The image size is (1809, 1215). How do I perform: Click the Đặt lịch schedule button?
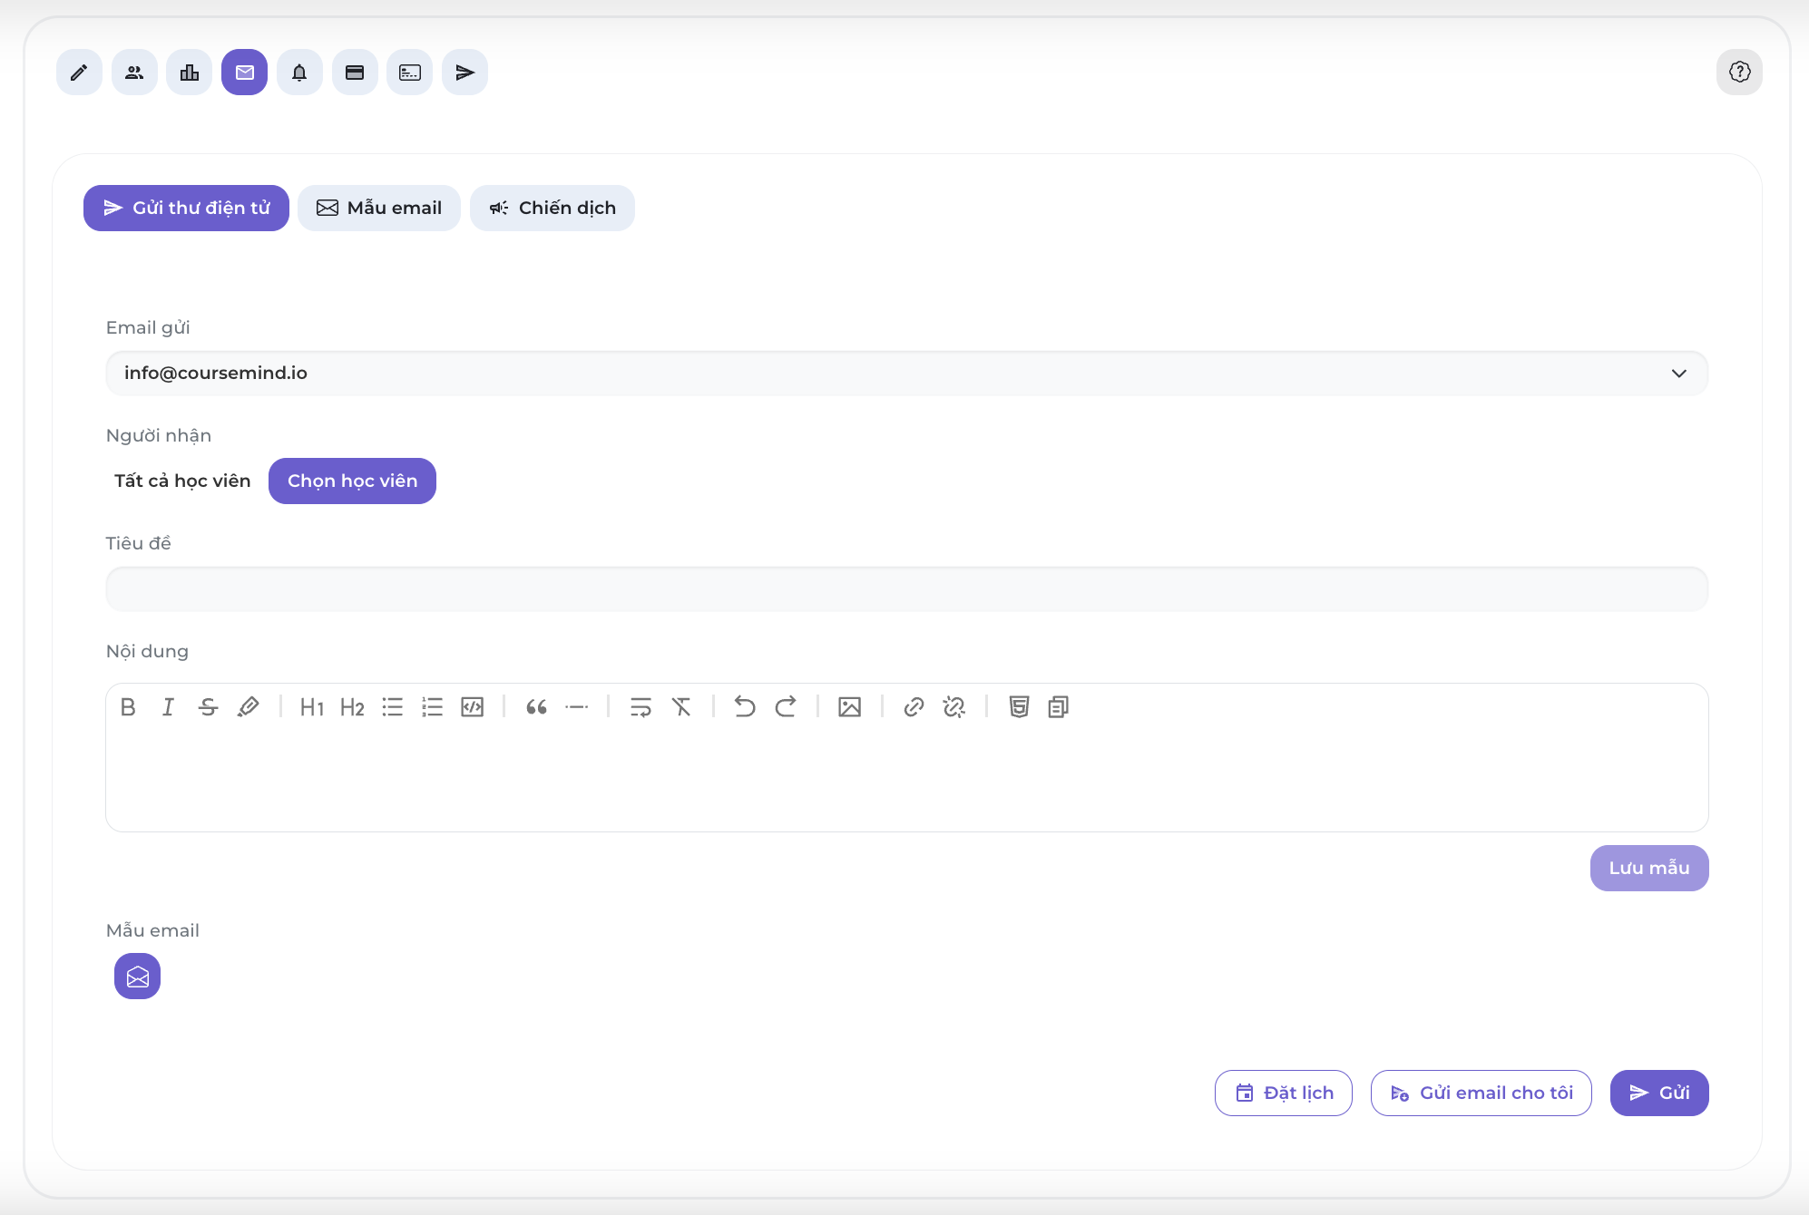(x=1284, y=1093)
